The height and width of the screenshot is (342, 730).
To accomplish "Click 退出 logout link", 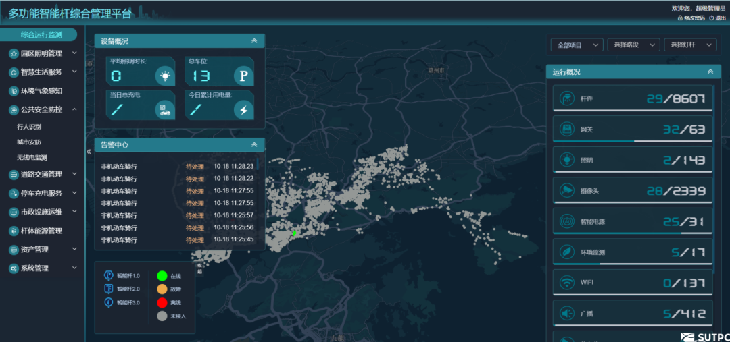I will [x=717, y=18].
